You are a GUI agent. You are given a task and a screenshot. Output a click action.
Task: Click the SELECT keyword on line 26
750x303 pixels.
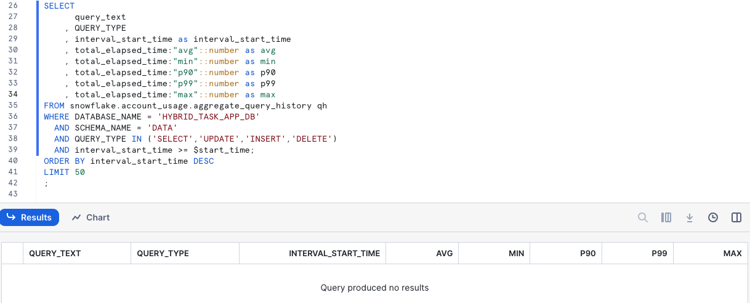click(59, 6)
